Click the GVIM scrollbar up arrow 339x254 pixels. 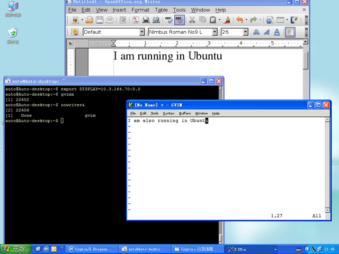[x=327, y=120]
